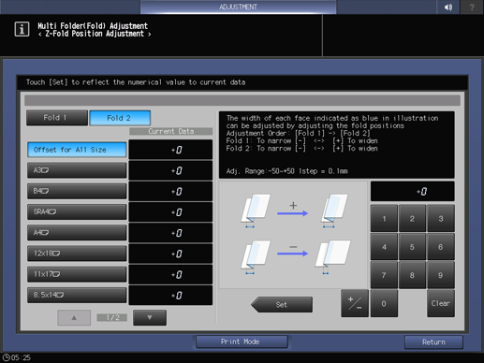Switch to the Fold 2 tab
Image resolution: width=484 pixels, height=363 pixels.
click(120, 118)
